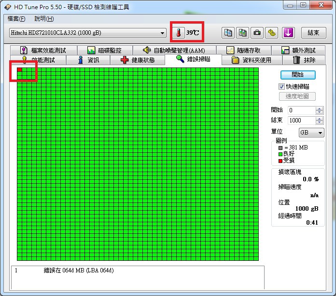Click the n/a scan speed value
Screen dimensions: 336x296
pyautogui.click(x=314, y=195)
